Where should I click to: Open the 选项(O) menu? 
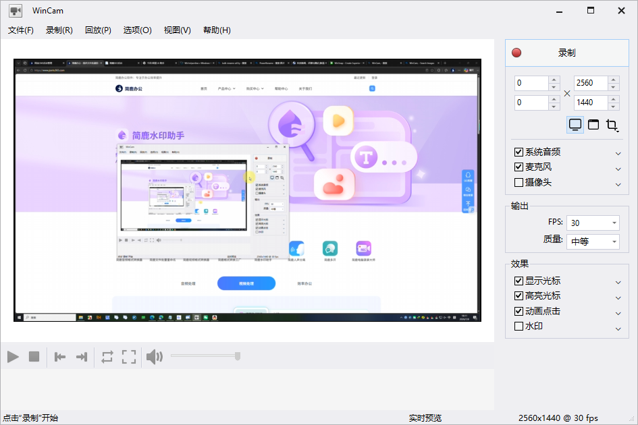point(138,30)
